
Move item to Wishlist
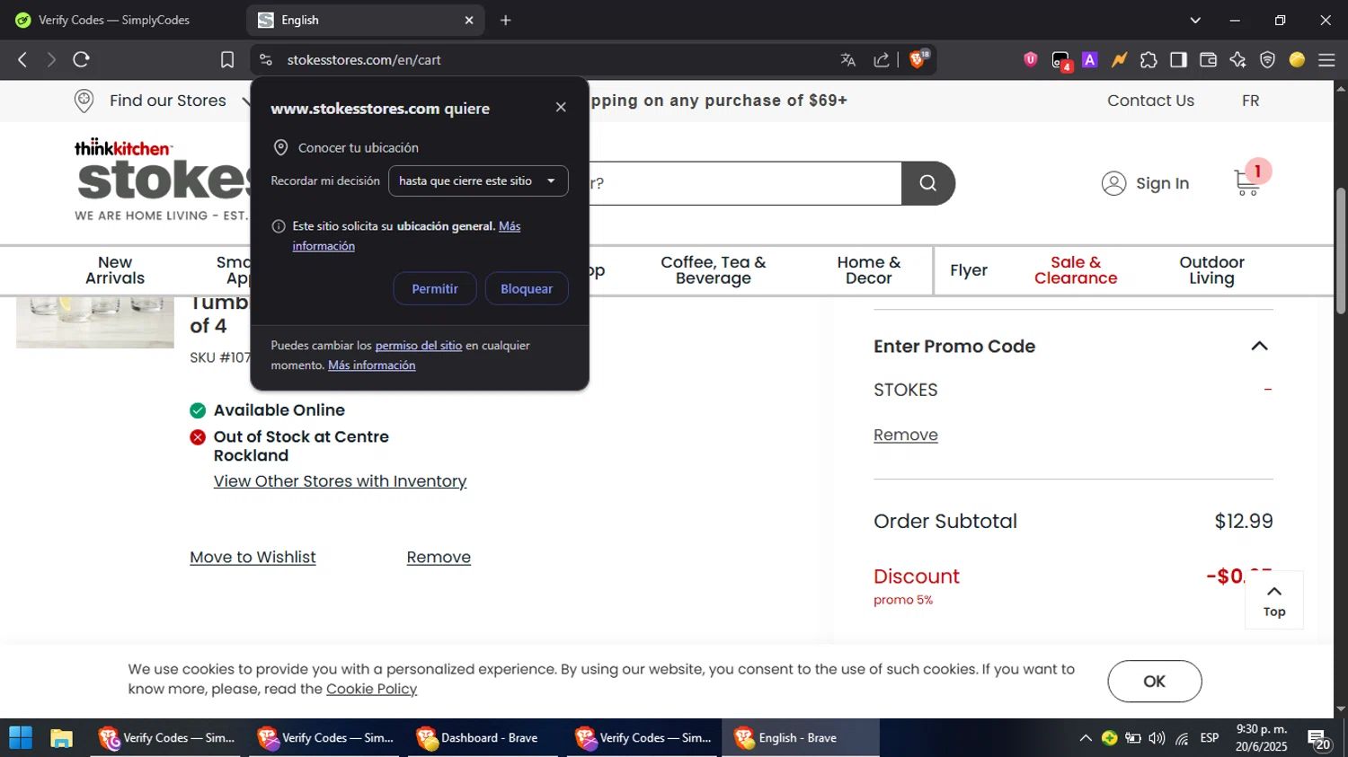[253, 557]
